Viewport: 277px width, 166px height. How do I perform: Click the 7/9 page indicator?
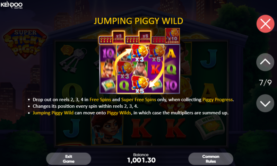tap(265, 82)
